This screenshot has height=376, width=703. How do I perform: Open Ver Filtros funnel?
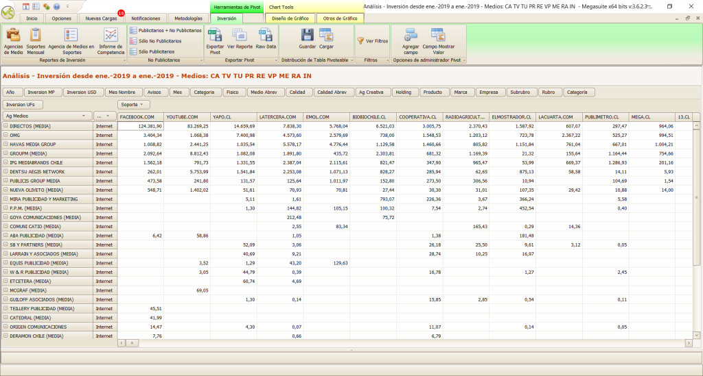coord(373,40)
